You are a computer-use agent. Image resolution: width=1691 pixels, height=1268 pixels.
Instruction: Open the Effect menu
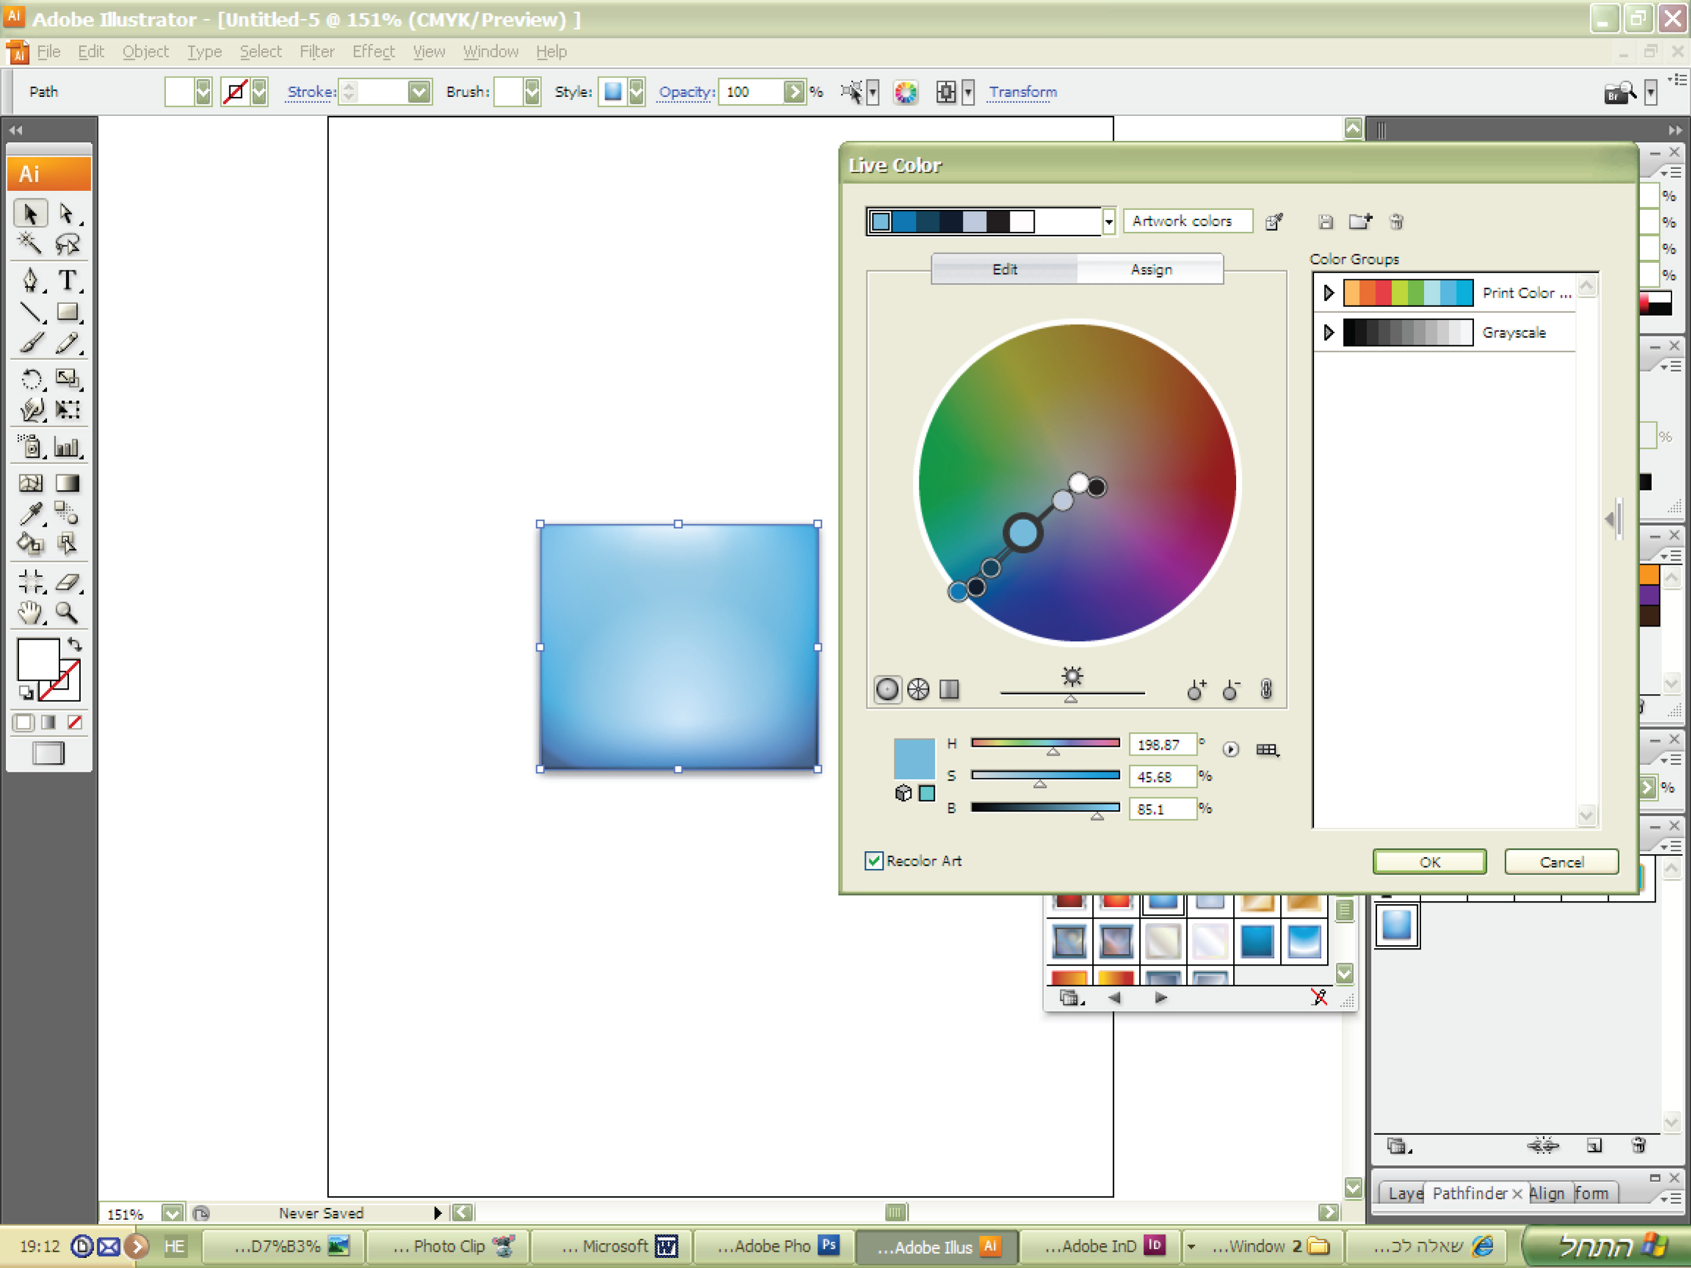pyautogui.click(x=373, y=52)
